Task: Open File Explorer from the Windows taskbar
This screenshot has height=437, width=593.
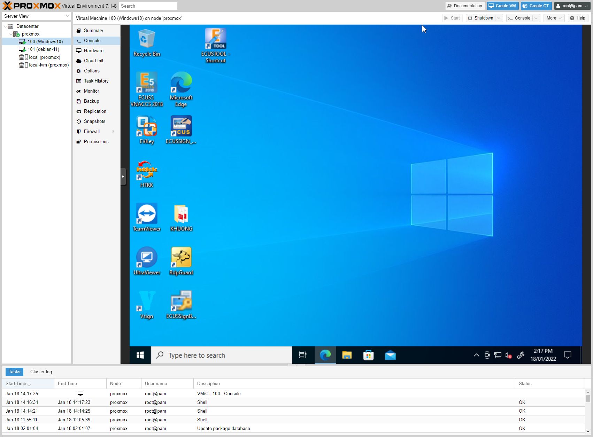Action: (347, 355)
